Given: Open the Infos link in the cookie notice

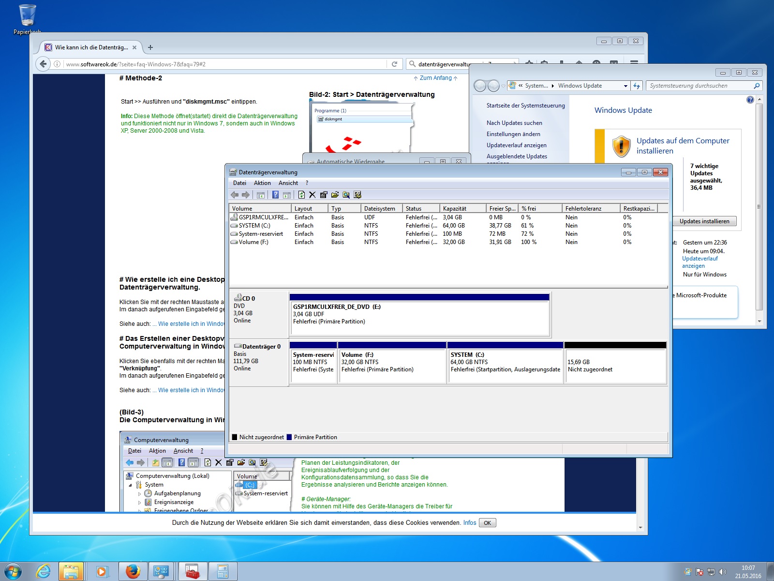Looking at the screenshot, I should [x=470, y=523].
